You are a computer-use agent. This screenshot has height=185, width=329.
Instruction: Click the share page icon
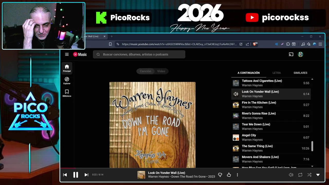pos(247,44)
